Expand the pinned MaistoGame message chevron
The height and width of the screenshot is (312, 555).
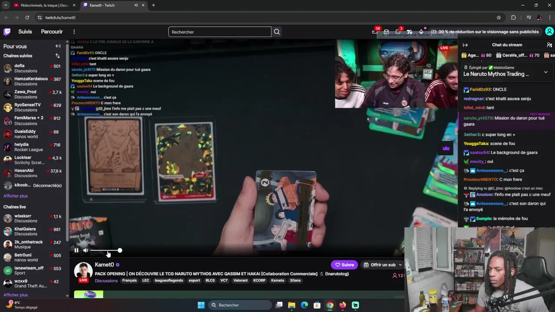[545, 72]
